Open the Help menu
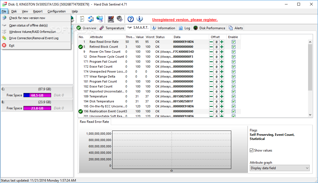 75,11
